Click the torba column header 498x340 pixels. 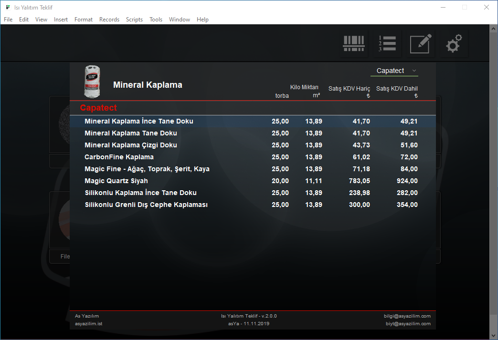pos(282,96)
